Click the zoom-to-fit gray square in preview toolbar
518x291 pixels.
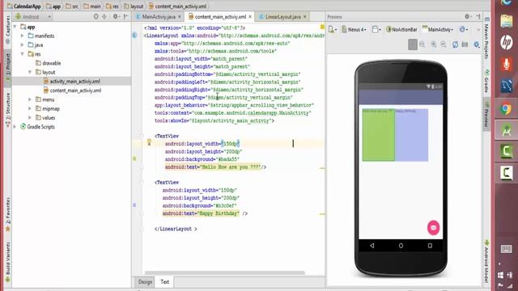[x=413, y=44]
